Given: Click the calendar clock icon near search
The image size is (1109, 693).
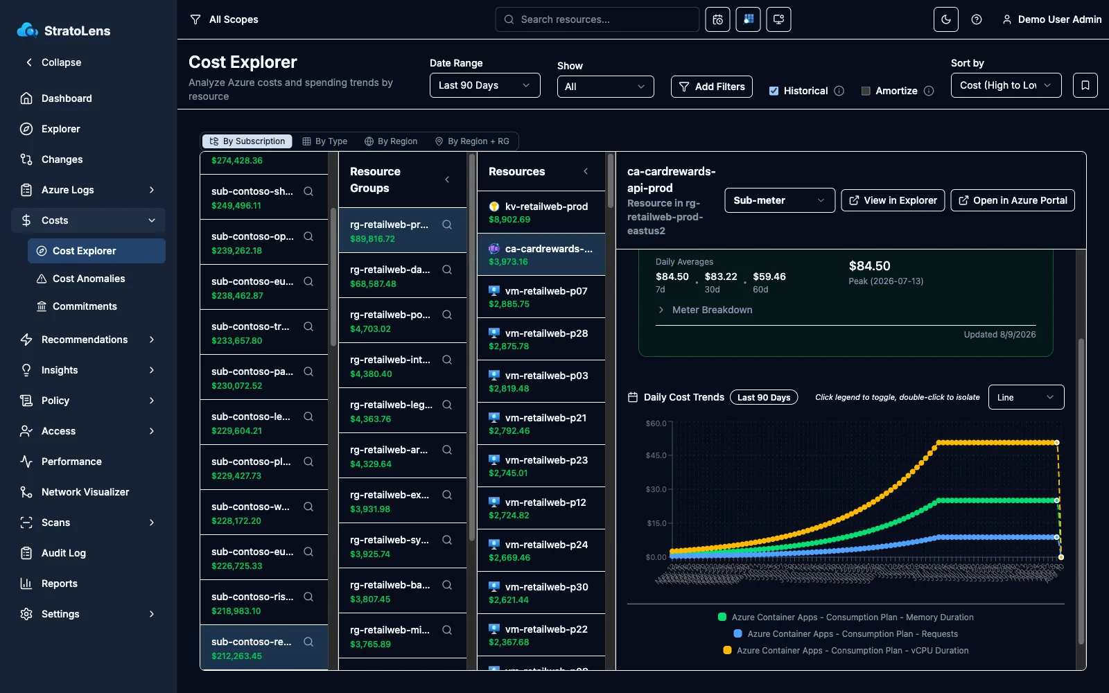Looking at the screenshot, I should pyautogui.click(x=717, y=19).
